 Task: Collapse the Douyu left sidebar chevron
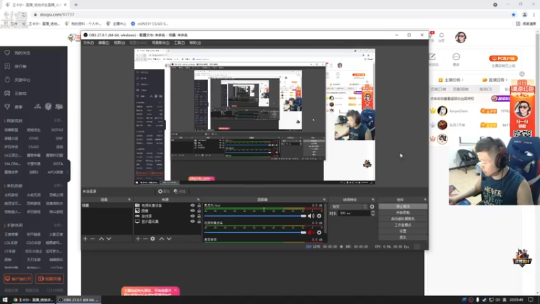68,172
